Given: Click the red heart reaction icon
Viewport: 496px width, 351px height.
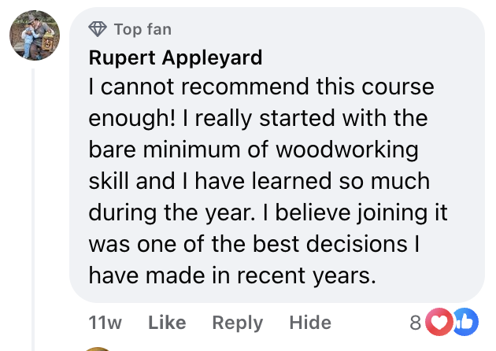Looking at the screenshot, I should (x=438, y=322).
